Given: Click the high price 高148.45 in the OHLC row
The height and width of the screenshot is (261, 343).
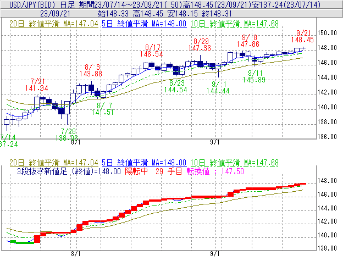Looking at the screenshot, I should point(148,14).
